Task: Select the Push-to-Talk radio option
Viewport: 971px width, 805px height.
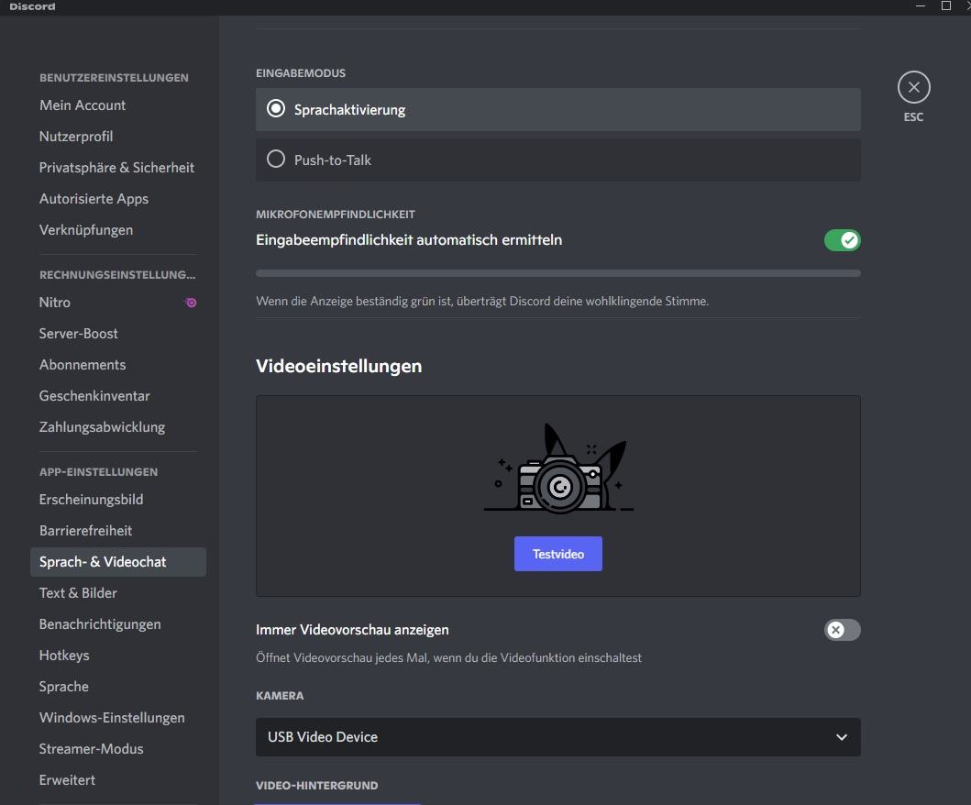Action: pos(558,160)
